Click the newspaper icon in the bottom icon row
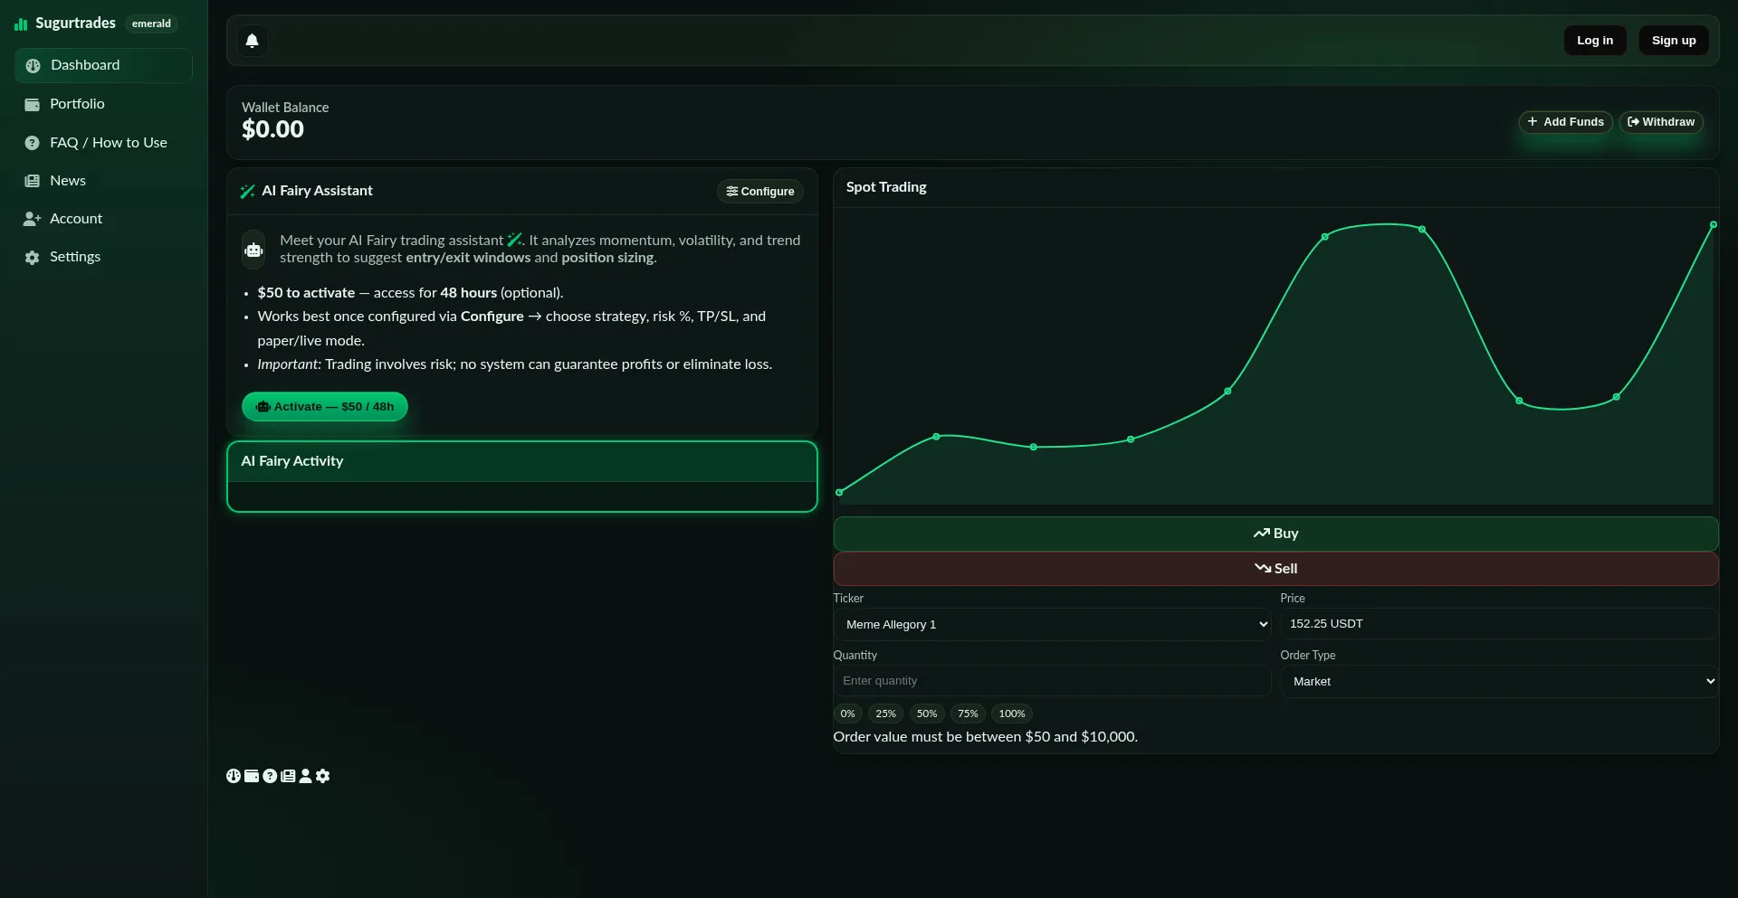1738x898 pixels. (288, 776)
